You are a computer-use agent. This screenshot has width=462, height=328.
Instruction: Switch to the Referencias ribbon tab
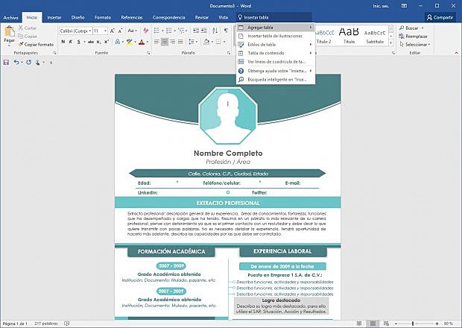132,17
